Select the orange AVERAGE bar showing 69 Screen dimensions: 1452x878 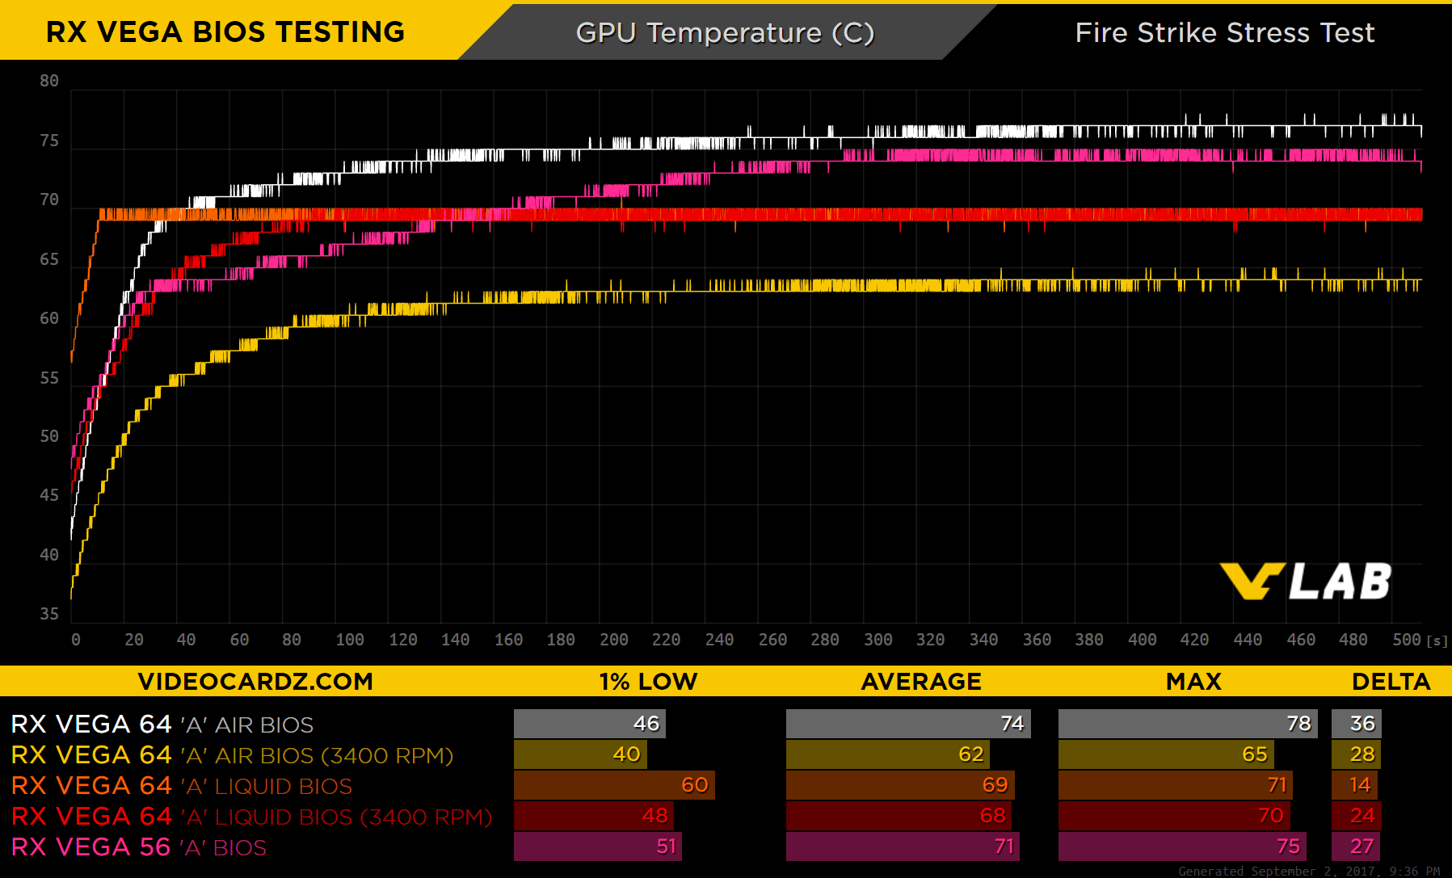click(x=900, y=785)
